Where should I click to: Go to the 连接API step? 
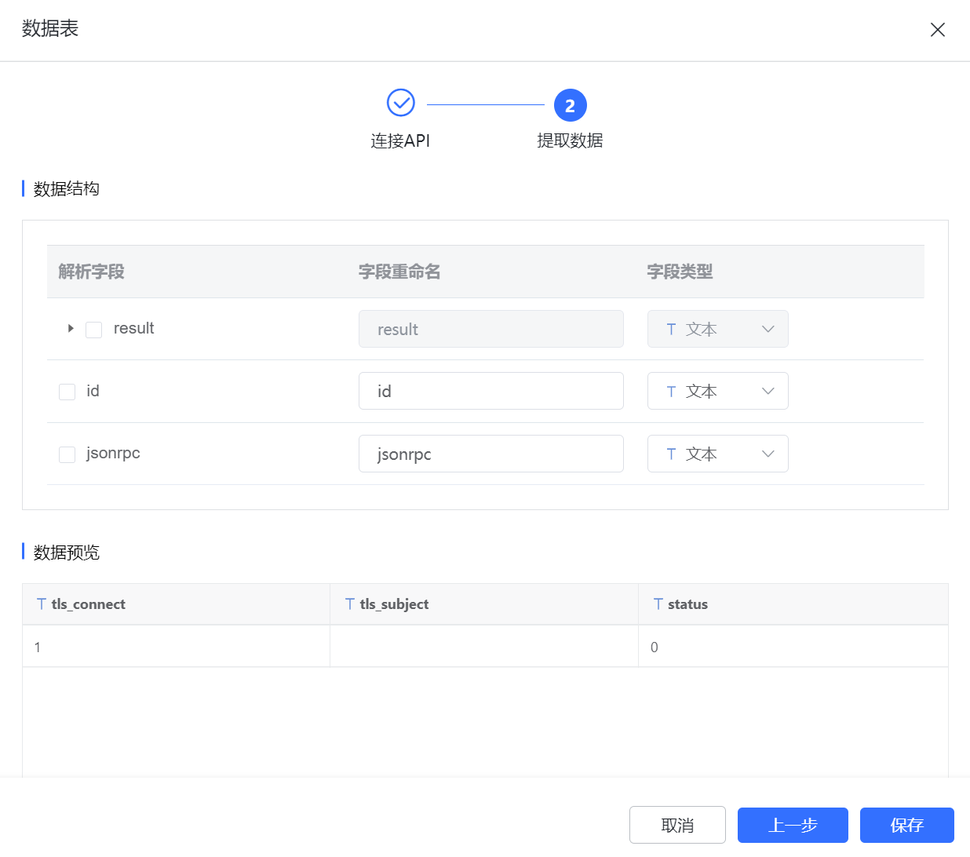coord(400,140)
